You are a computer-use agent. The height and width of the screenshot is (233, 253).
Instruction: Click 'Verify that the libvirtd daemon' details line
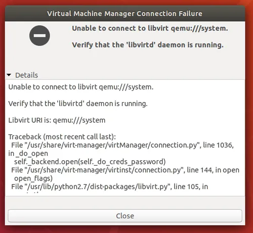pos(78,104)
